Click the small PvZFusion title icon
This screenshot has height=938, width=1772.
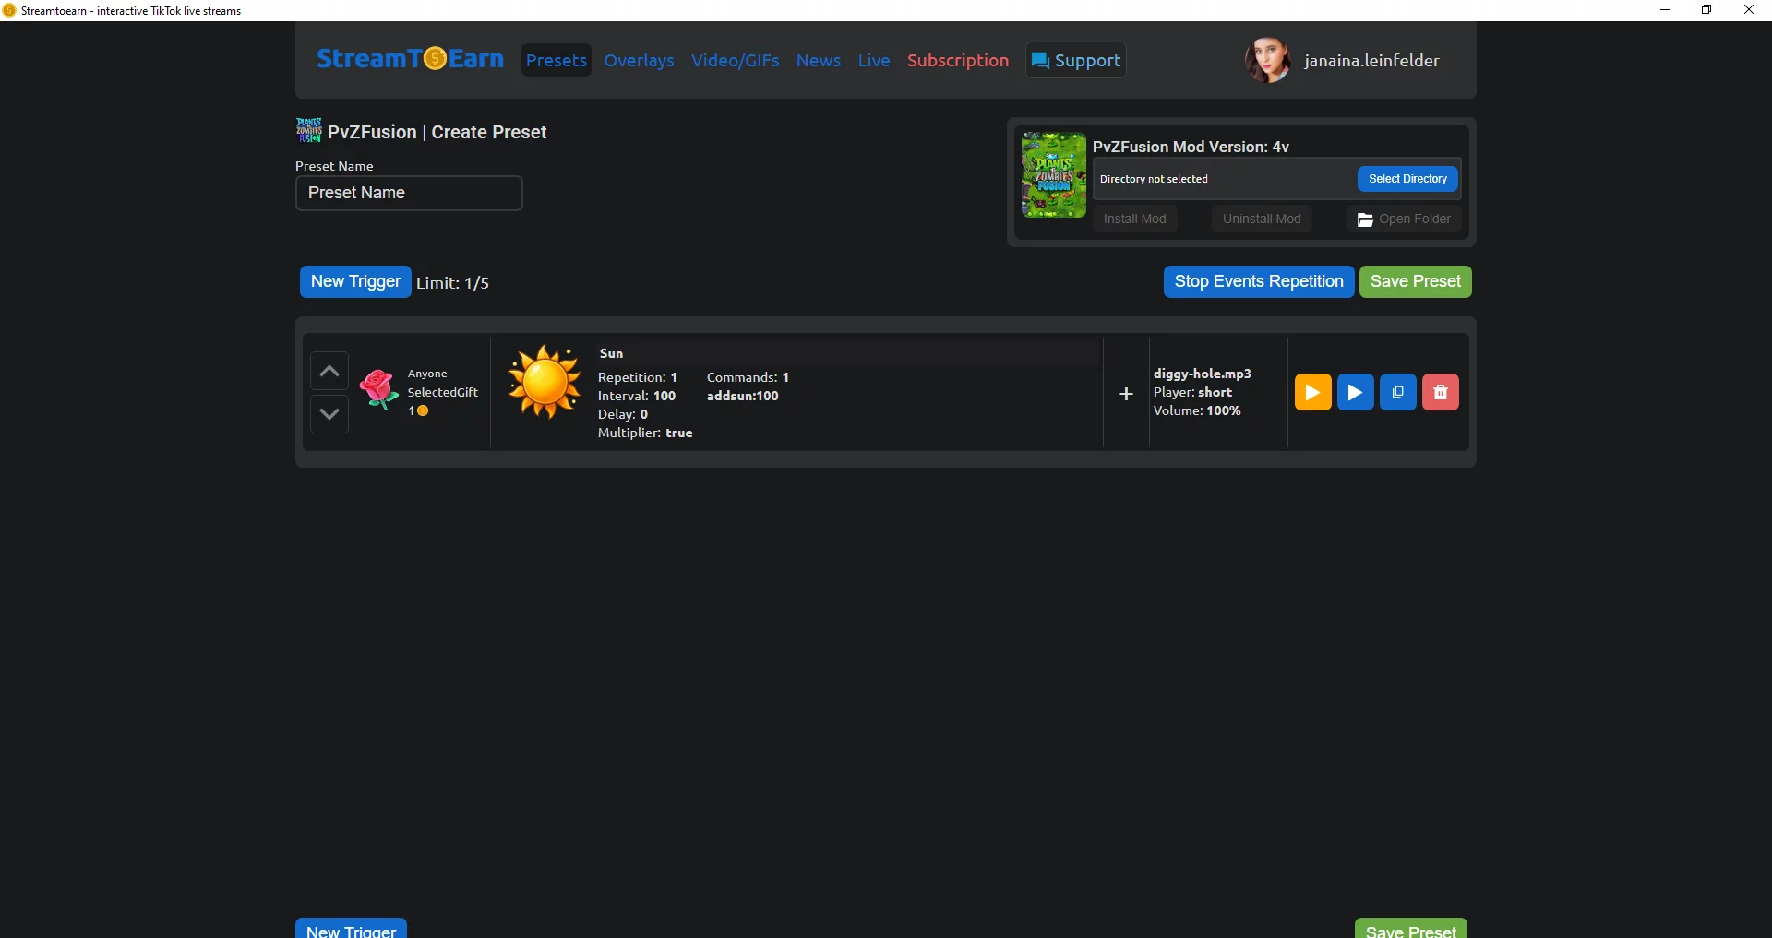click(309, 130)
